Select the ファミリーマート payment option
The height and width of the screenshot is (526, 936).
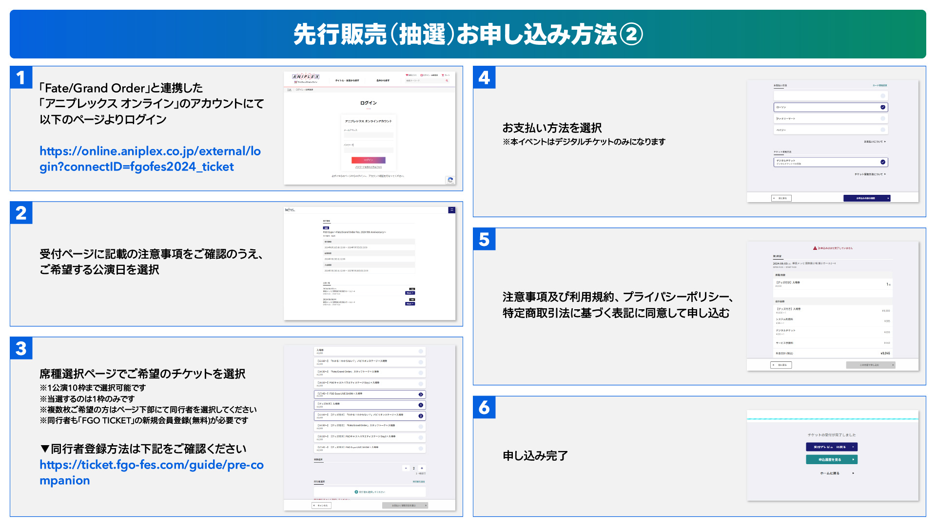coord(830,118)
